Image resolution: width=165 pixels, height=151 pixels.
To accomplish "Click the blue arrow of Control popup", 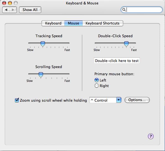I will [x=119, y=100].
